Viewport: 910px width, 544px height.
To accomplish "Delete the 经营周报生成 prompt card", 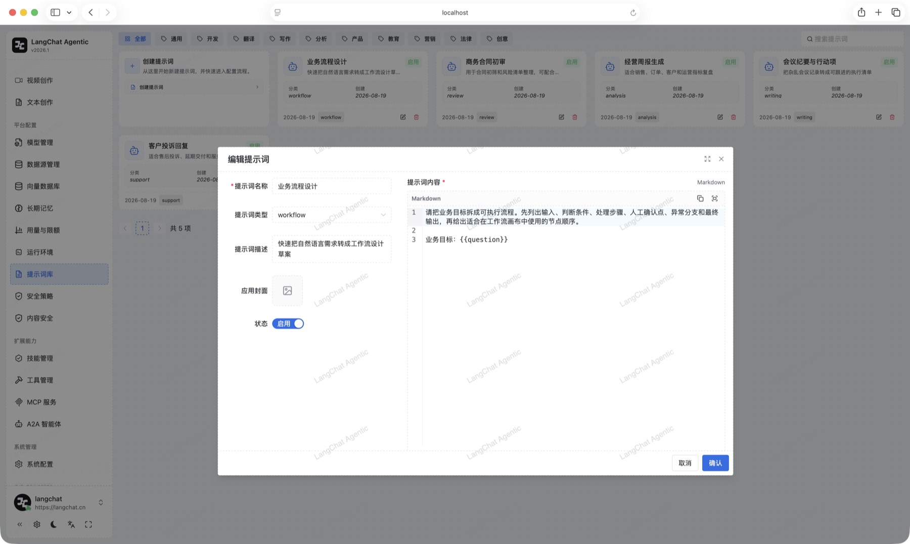I will point(734,117).
